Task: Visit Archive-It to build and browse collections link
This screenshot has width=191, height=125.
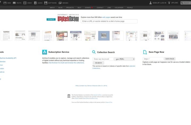Action: tap(66, 63)
